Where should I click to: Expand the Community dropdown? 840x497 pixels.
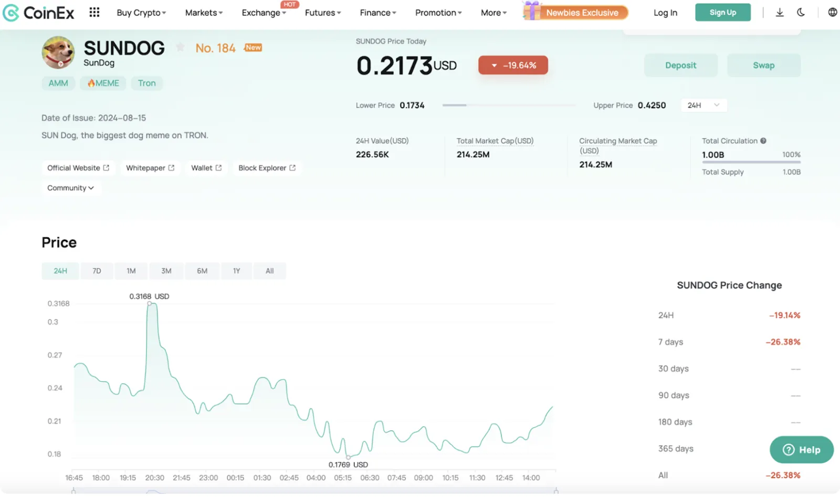71,188
